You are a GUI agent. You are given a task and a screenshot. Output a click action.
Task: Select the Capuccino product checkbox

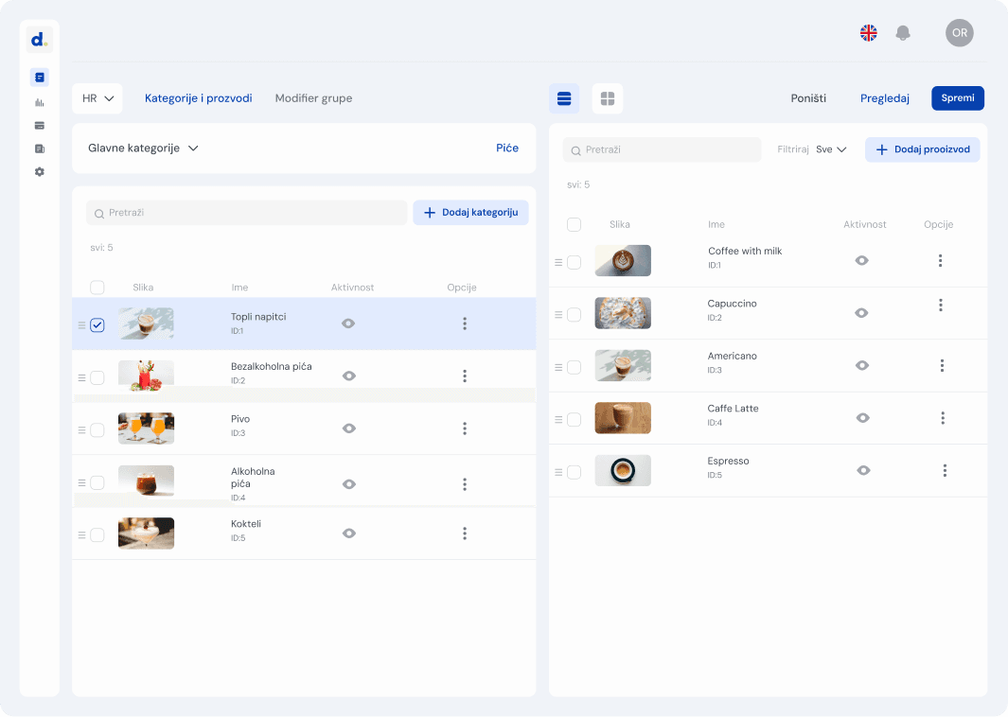574,315
